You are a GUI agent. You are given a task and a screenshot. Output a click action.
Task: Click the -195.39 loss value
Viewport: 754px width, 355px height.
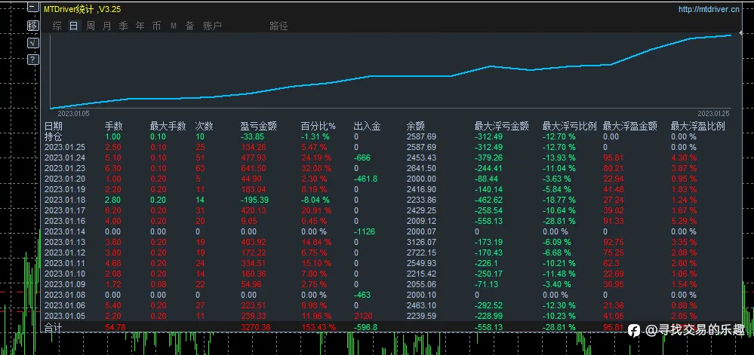point(254,200)
